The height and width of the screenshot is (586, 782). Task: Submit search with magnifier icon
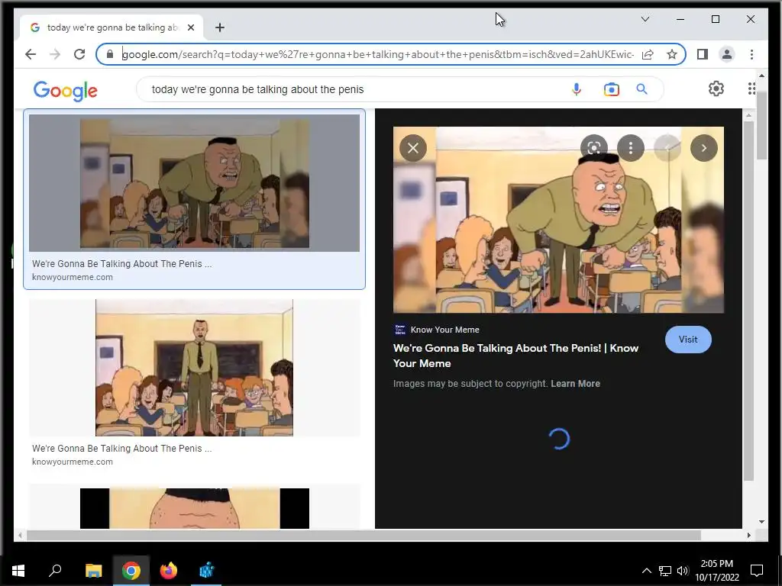tap(641, 89)
